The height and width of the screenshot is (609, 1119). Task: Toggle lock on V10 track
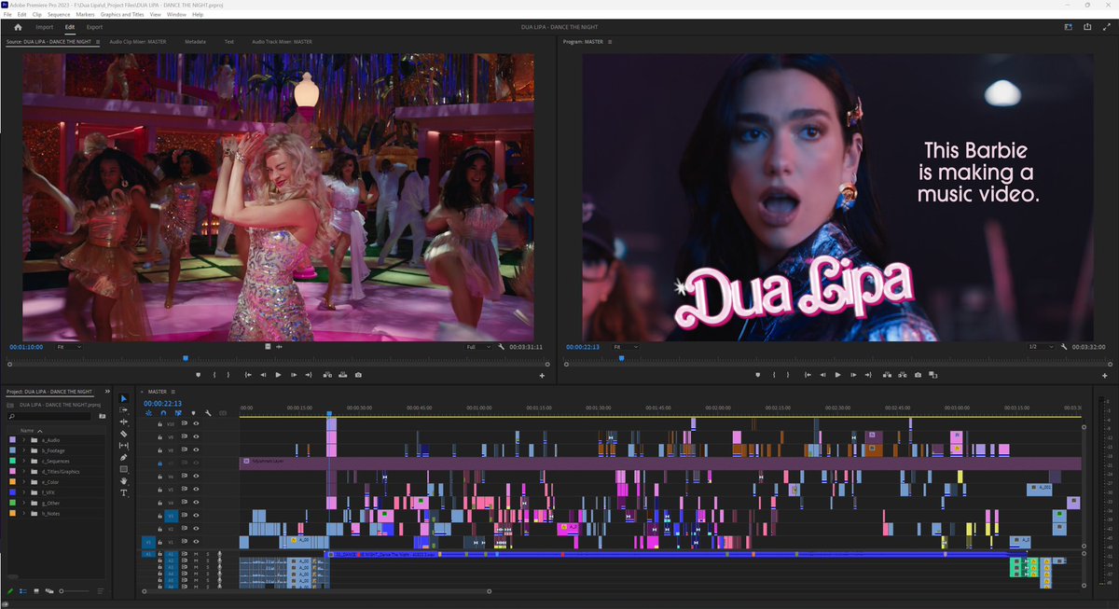[x=159, y=423]
